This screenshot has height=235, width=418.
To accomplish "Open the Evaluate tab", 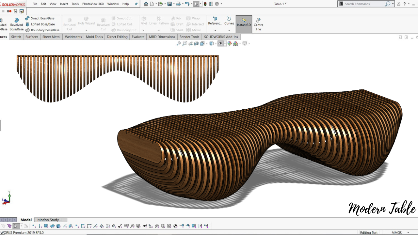I will tap(138, 37).
